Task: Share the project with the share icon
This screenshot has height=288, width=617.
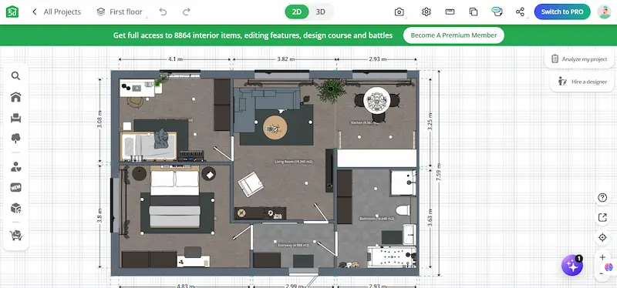Action: (520, 12)
